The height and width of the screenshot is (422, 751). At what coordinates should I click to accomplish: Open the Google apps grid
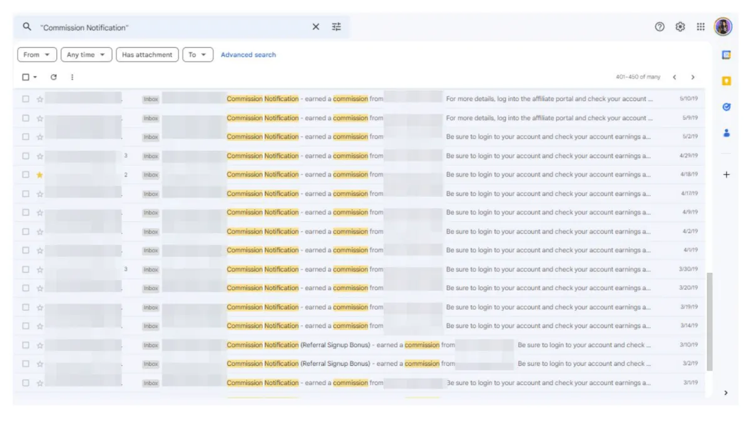coord(701,27)
